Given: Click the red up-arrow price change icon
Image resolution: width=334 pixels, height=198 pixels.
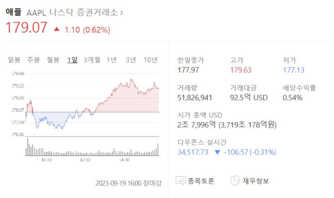Looking at the screenshot, I should [x=57, y=29].
